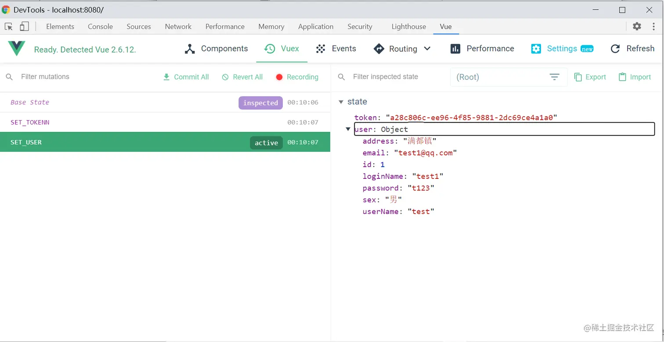
Task: Open Vue Components view
Action: coord(216,49)
